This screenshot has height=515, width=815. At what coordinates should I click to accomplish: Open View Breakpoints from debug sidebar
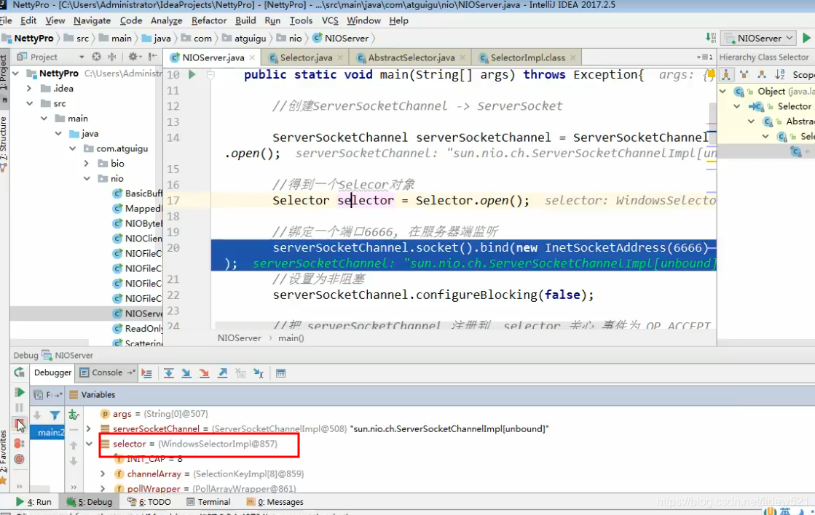pos(19,443)
